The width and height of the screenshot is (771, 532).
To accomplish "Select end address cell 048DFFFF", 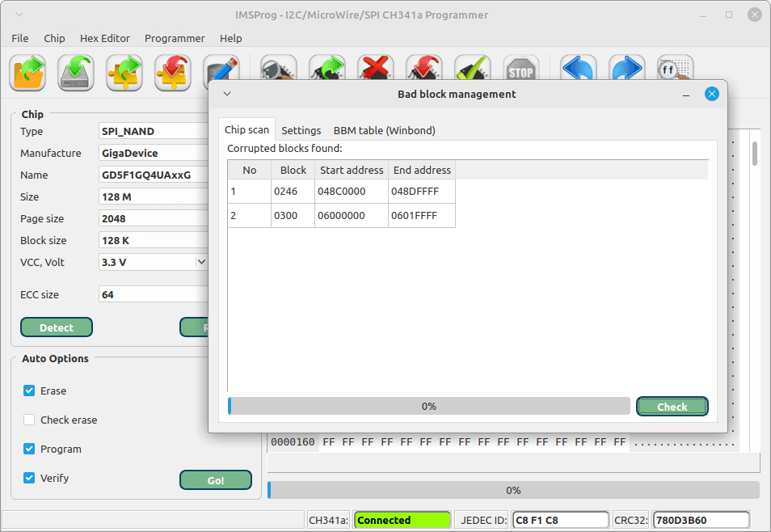I will tap(422, 192).
